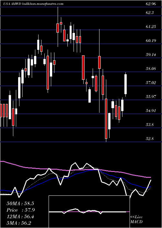Click the 'USA AMWD bullkhan.munafasutra.com' chart title
Viewport: 162px width, 228px height.
33,4
